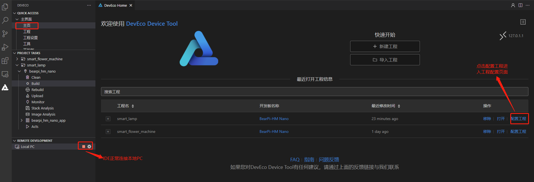The height and width of the screenshot is (182, 534).
Task: Open smart_lamp via 打开 link
Action: [501, 119]
